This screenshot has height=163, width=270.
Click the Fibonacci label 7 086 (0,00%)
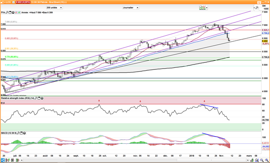coord(11,22)
